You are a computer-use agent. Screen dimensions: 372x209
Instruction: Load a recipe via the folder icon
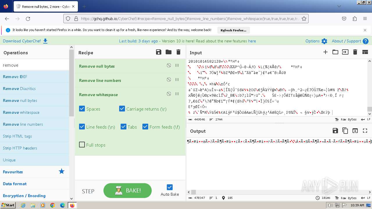coord(169,52)
